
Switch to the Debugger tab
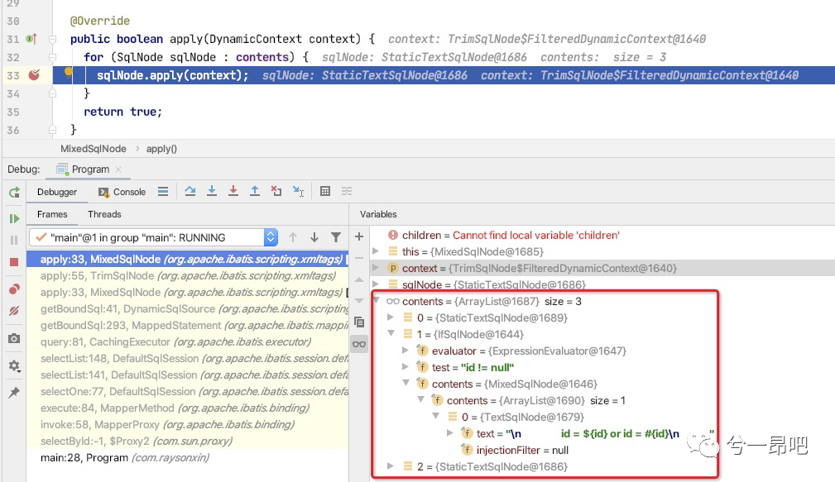57,192
